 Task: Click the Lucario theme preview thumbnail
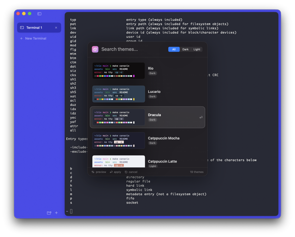pos(118,94)
